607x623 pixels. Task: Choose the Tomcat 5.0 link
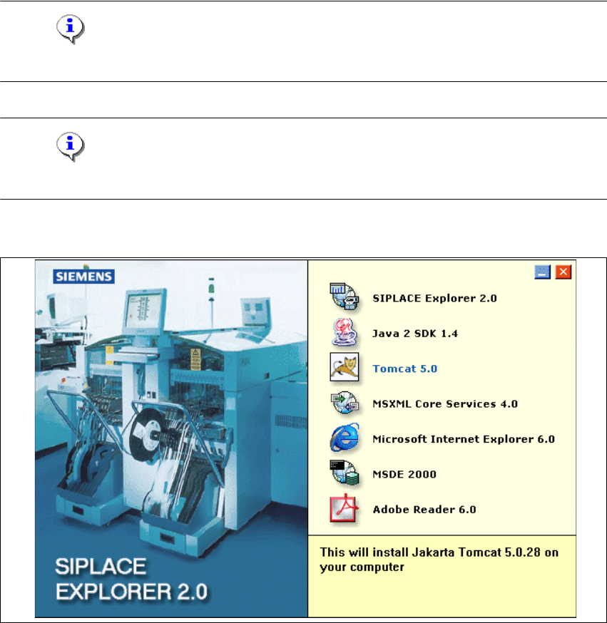tap(404, 369)
